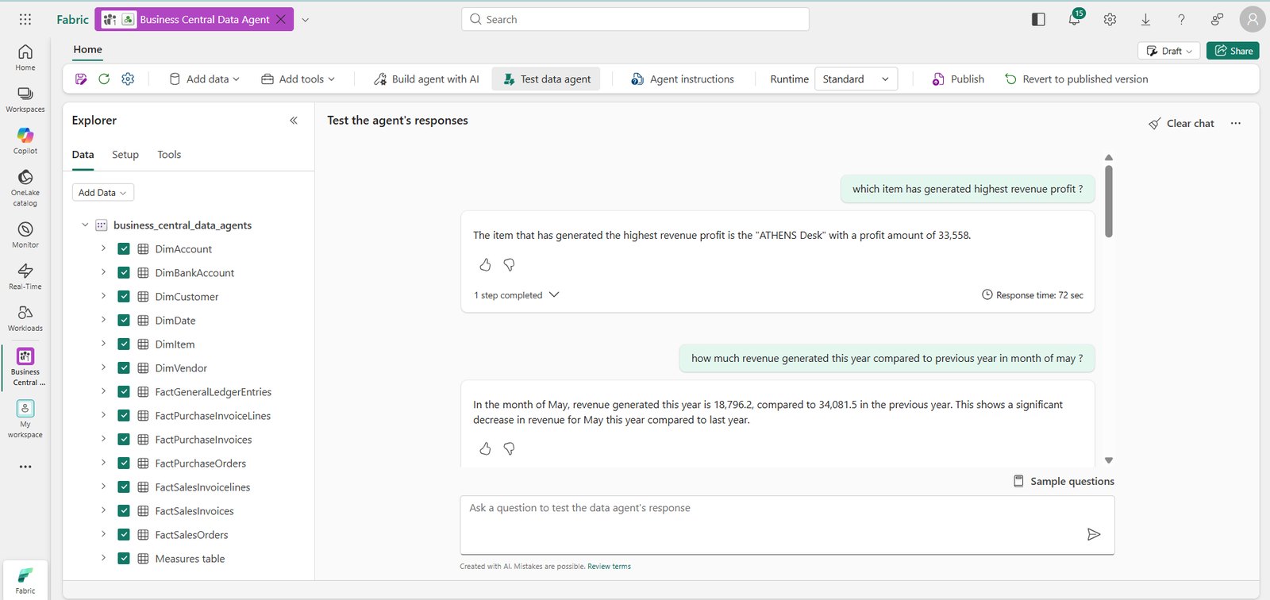Open the toolbar settings gear icon
This screenshot has width=1270, height=600.
[x=128, y=79]
